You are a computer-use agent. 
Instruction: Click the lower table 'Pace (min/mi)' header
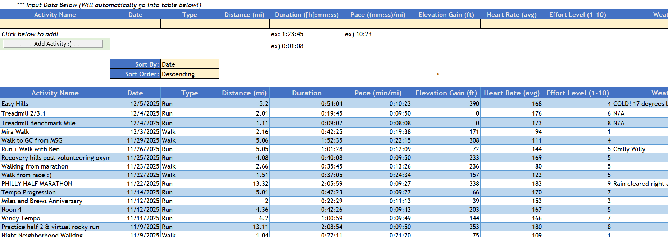coord(378,93)
